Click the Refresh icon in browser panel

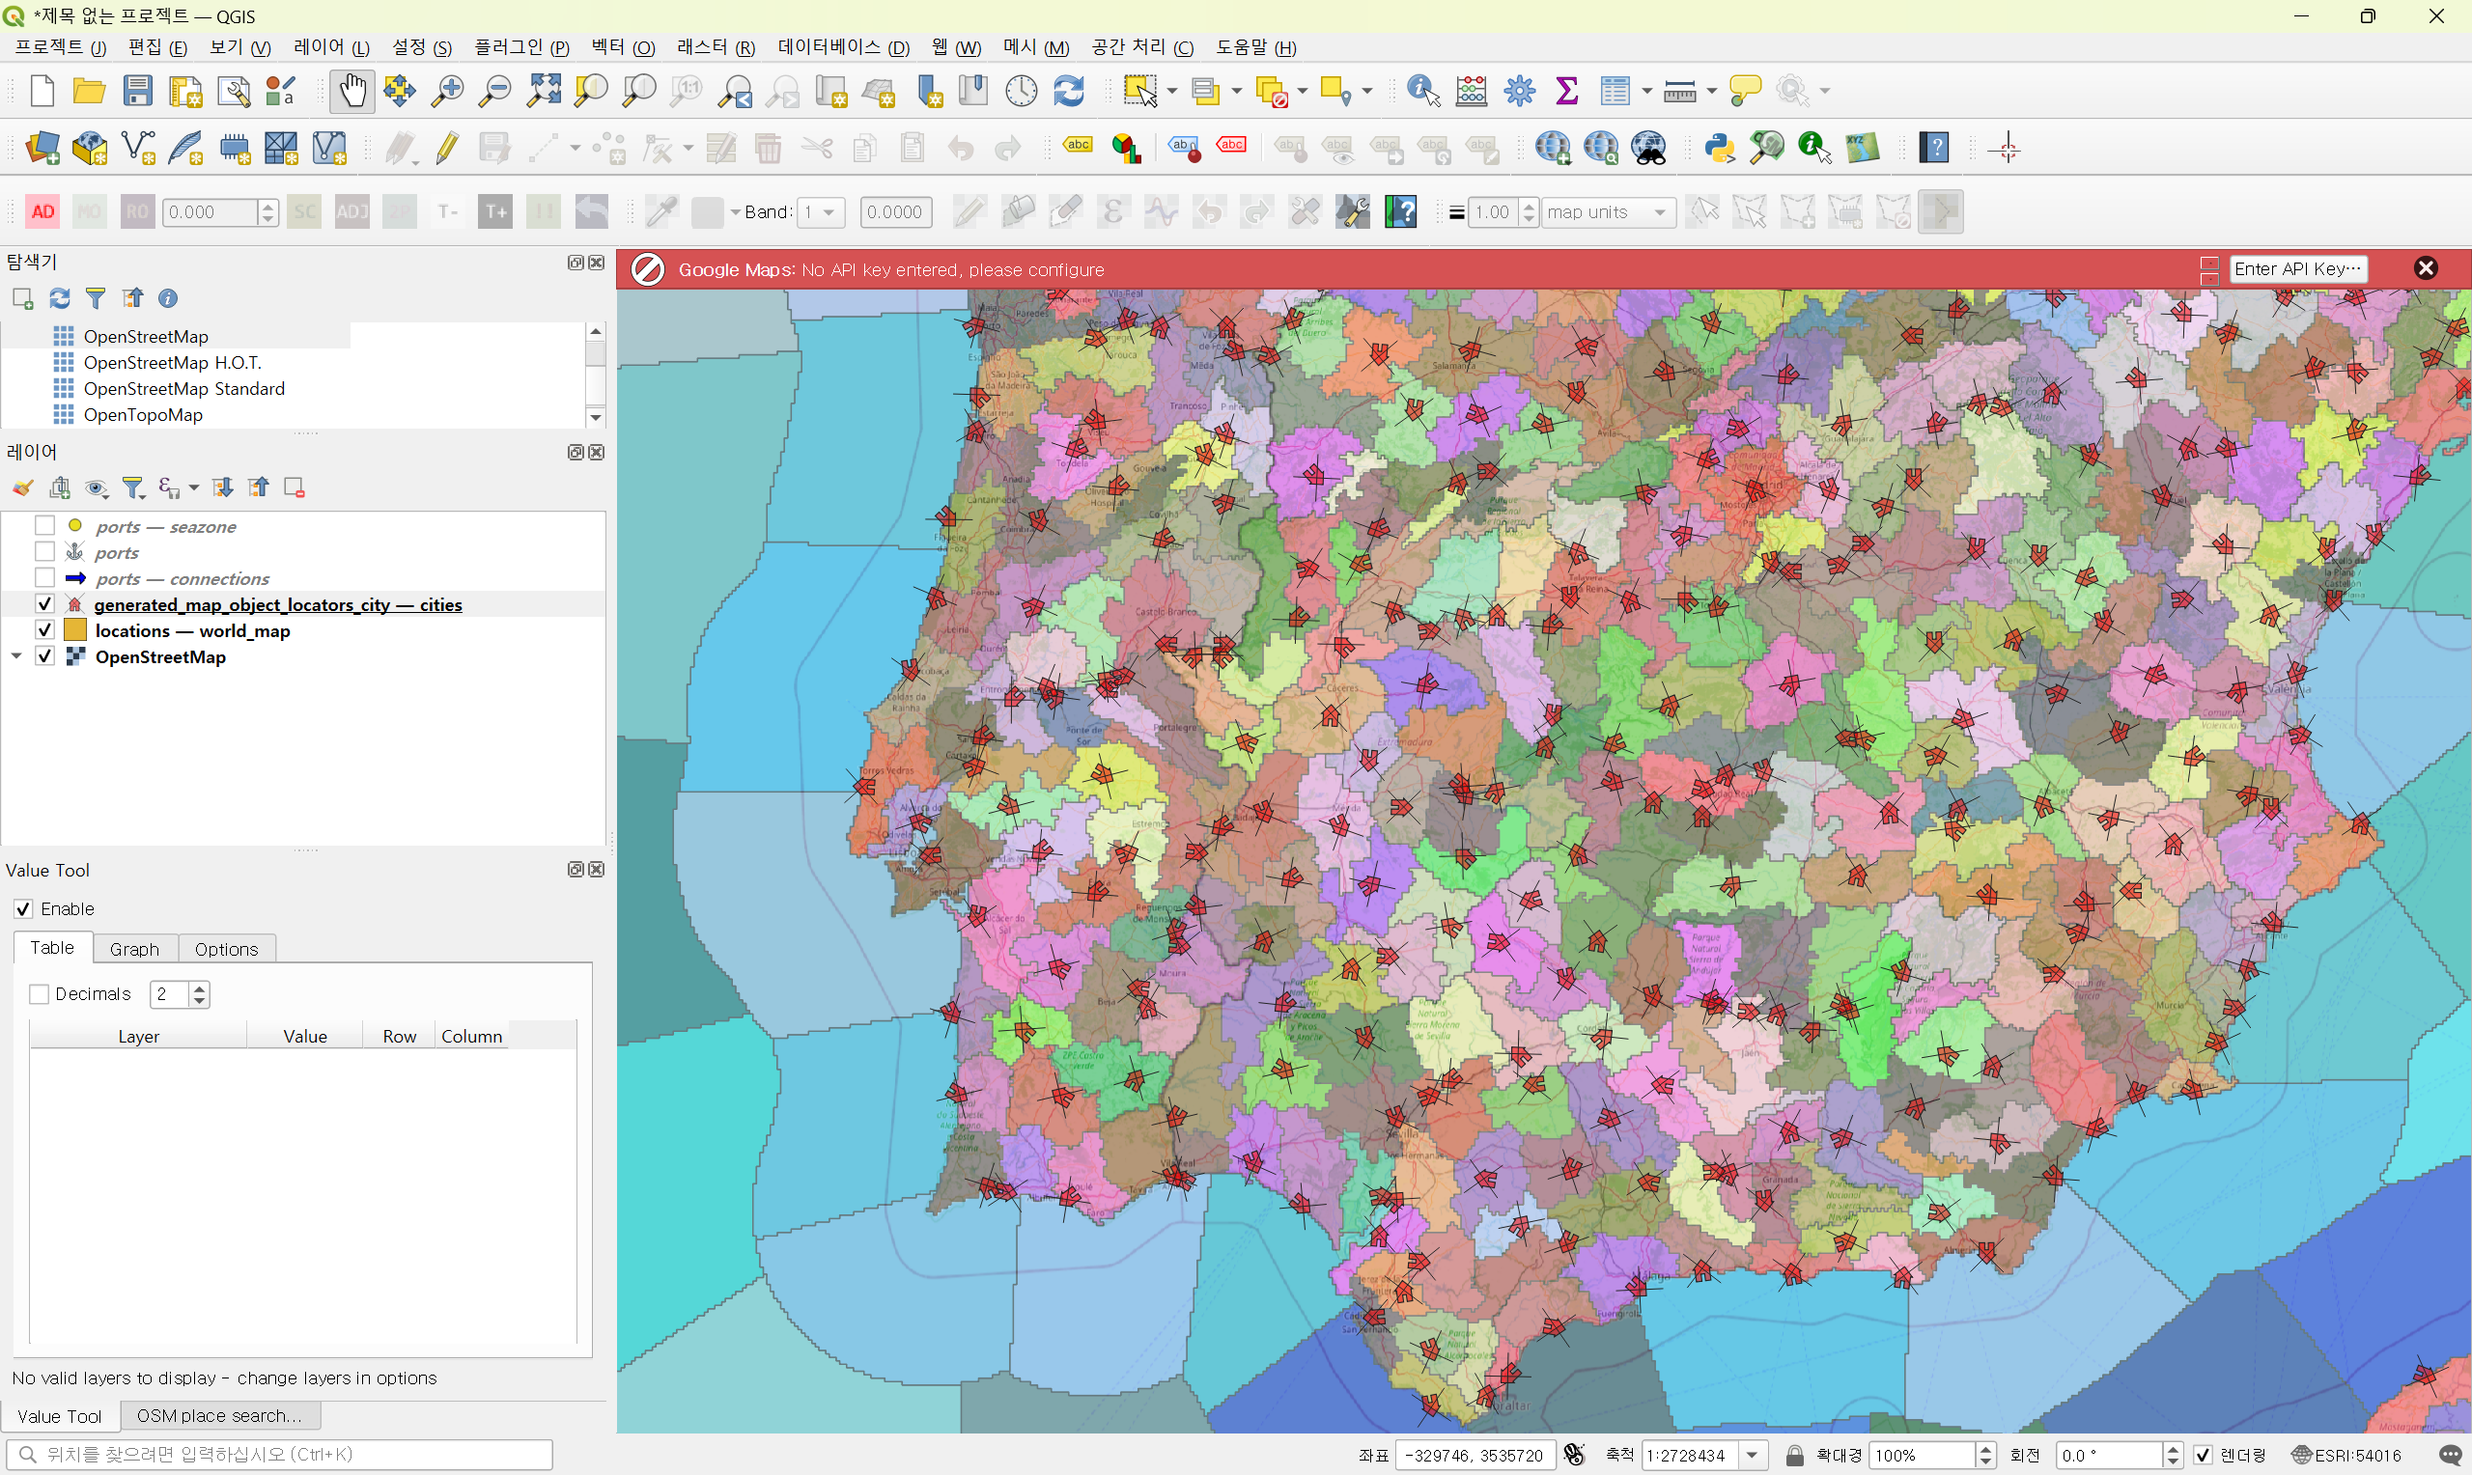60,298
